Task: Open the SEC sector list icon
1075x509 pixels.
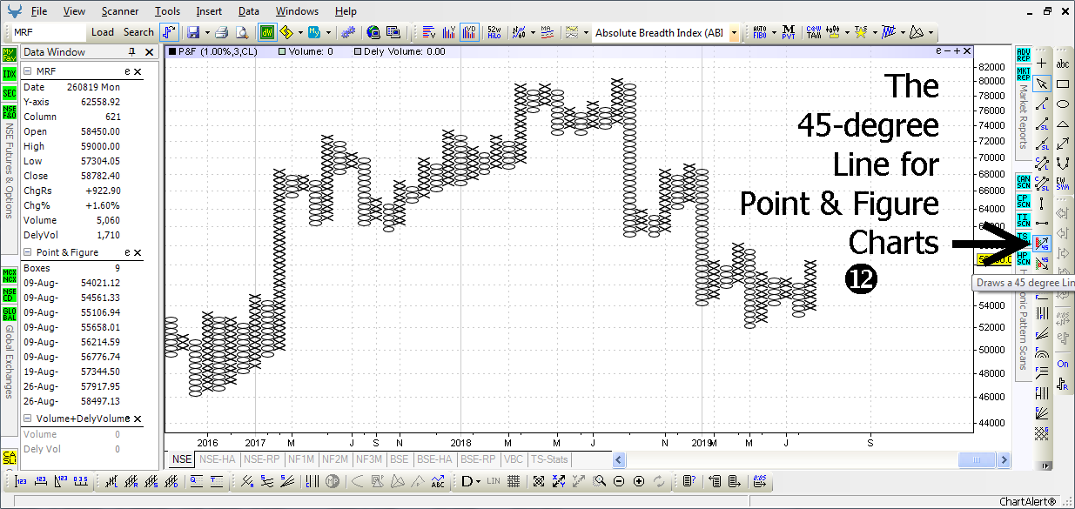Action: (x=10, y=93)
